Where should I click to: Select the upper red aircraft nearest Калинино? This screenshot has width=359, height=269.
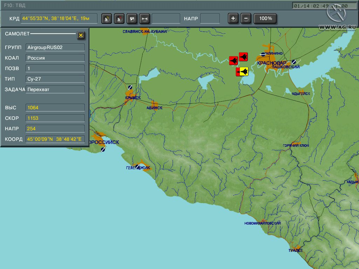[x=243, y=57]
